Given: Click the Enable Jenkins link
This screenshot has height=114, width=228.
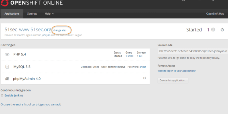Looking at the screenshot, I should (14, 95).
